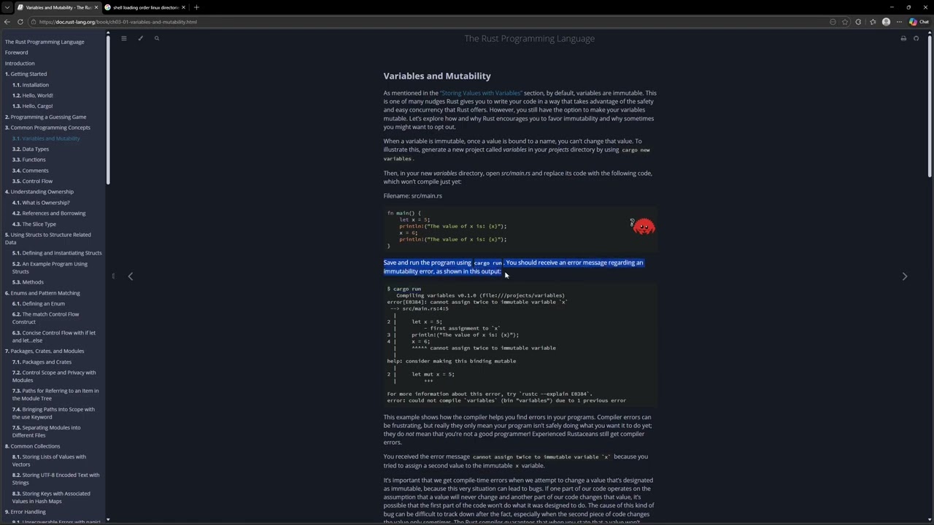The width and height of the screenshot is (934, 525).
Task: Toggle the table of contents sidebar
Action: coord(124,38)
